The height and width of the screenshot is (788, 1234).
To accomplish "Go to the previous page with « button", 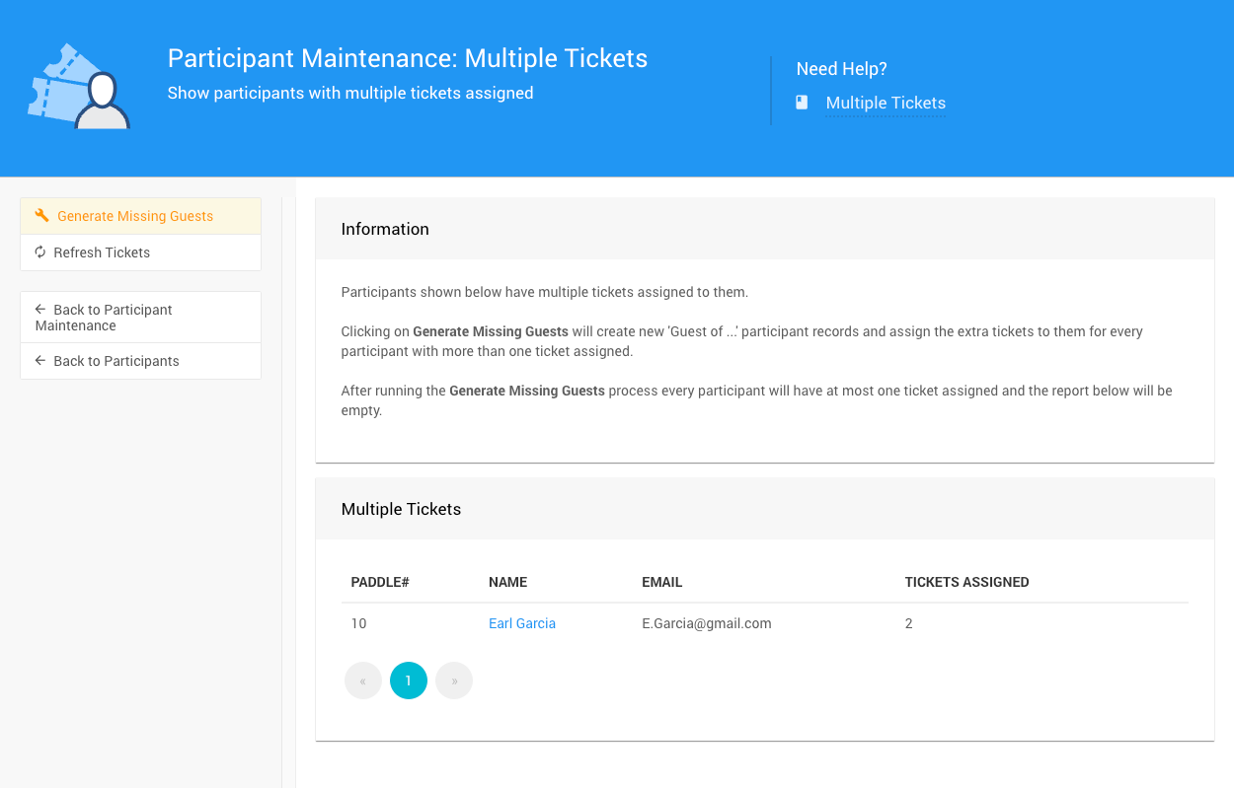I will pyautogui.click(x=363, y=681).
